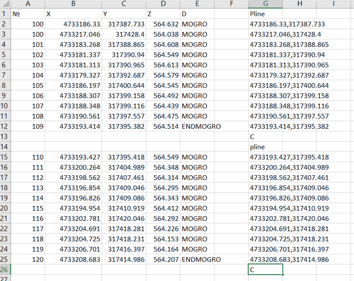Click cell with value 317404.989
Viewport: 354px width, 281px height.
point(124,167)
